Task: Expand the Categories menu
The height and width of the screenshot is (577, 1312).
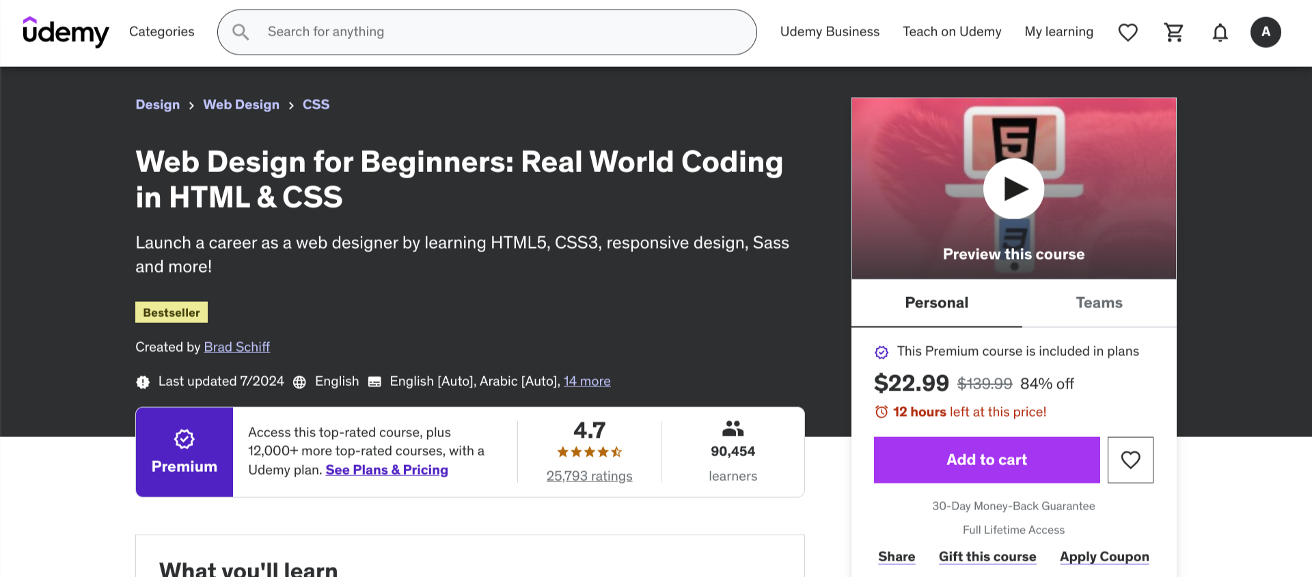Action: pos(161,32)
